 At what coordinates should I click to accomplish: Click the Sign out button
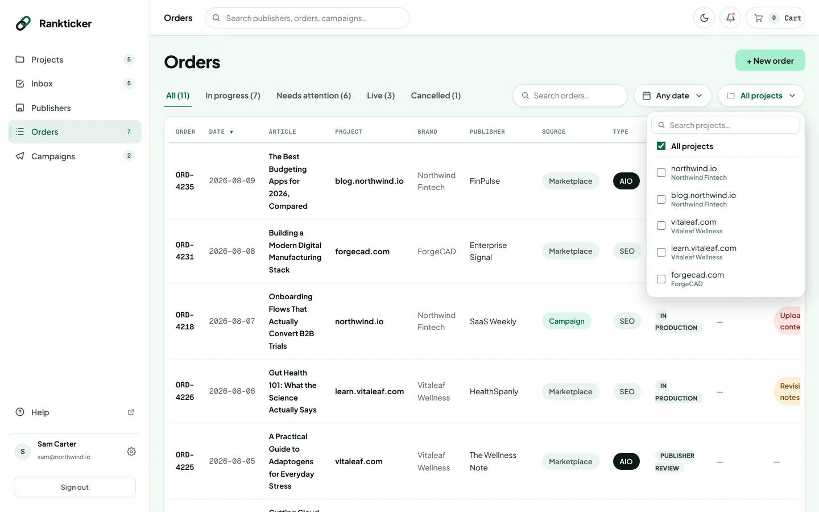click(75, 487)
